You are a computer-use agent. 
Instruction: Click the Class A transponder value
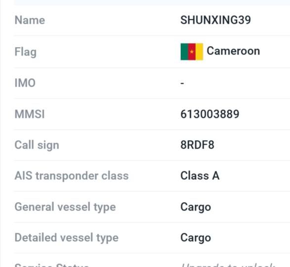[200, 175]
